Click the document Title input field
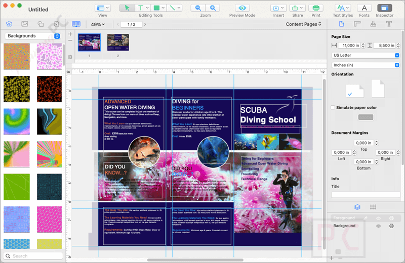405x263 pixels. [x=366, y=195]
